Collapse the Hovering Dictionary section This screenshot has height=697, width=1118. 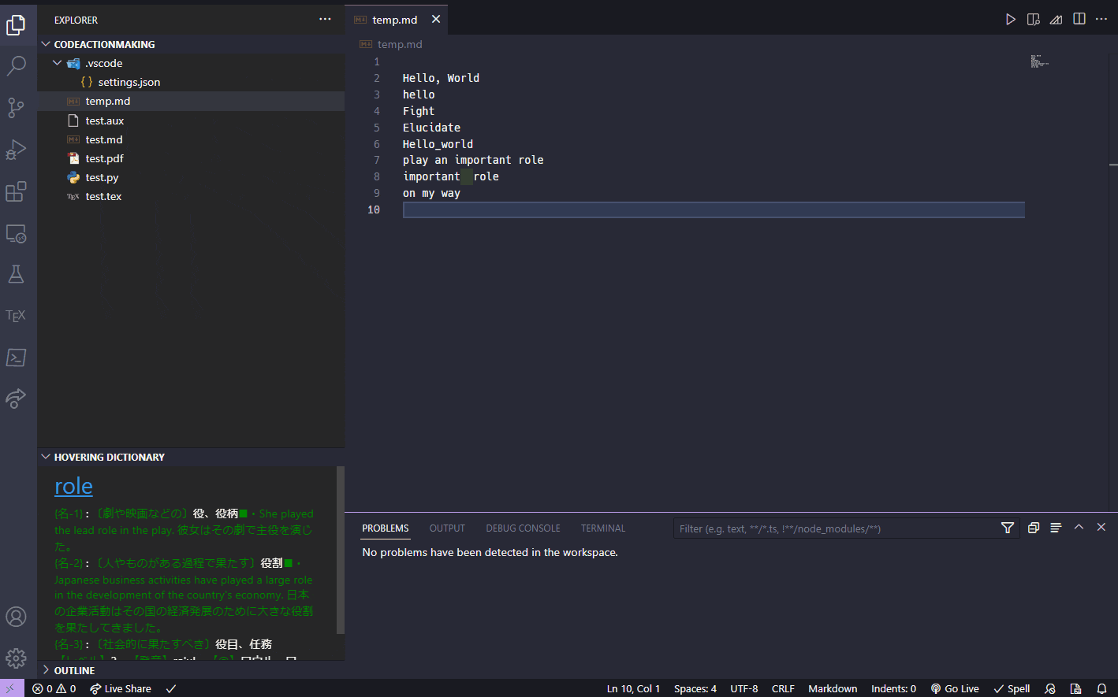click(191, 457)
